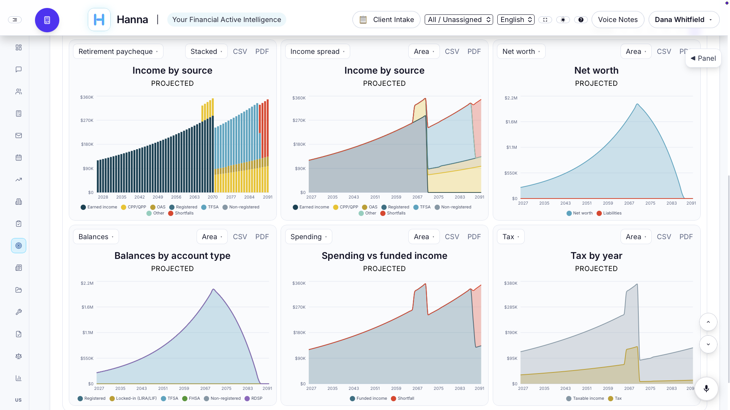This screenshot has height=410, width=730.
Task: Open the newspaper icon in sidebar
Action: (x=19, y=268)
